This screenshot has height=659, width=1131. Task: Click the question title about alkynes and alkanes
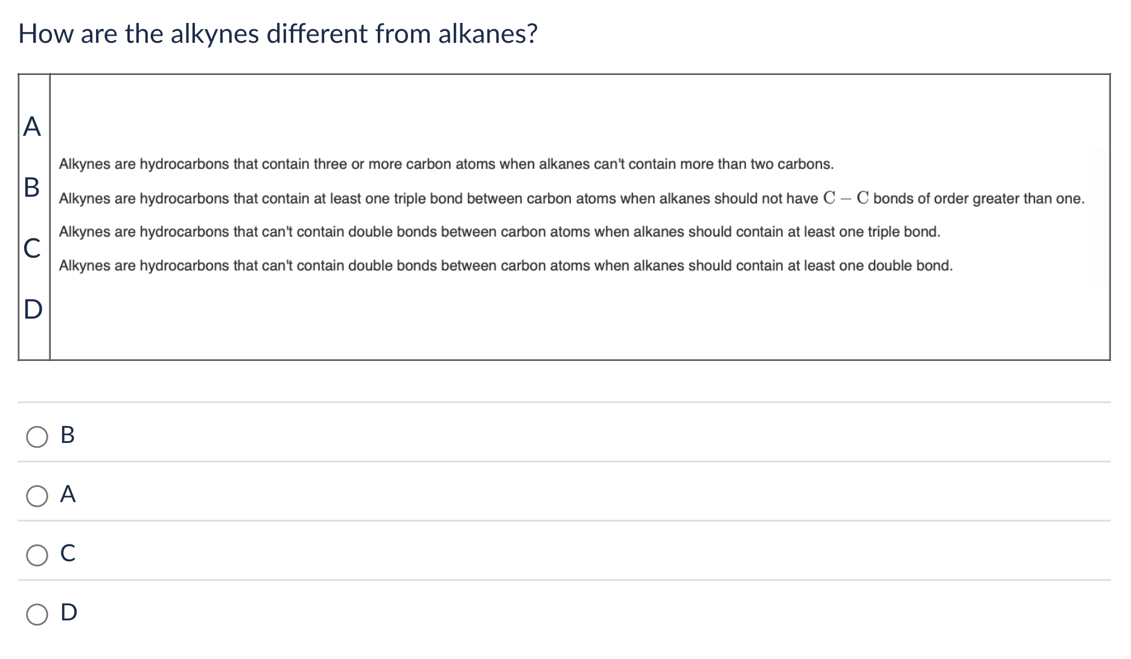coord(276,34)
